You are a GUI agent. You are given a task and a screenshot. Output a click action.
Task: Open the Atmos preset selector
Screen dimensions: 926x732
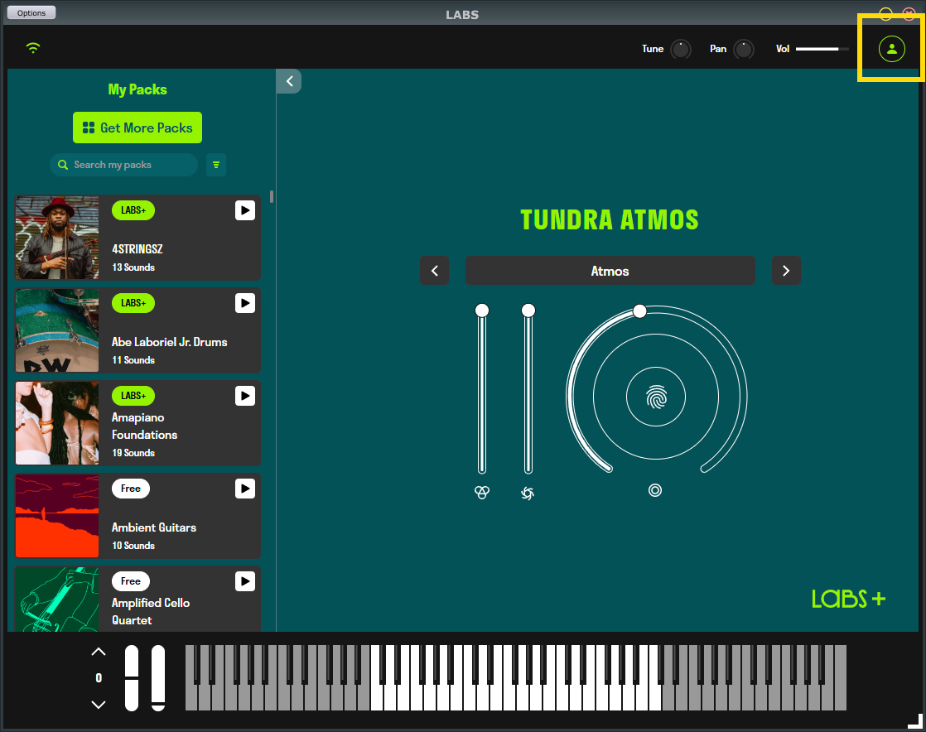click(x=610, y=271)
